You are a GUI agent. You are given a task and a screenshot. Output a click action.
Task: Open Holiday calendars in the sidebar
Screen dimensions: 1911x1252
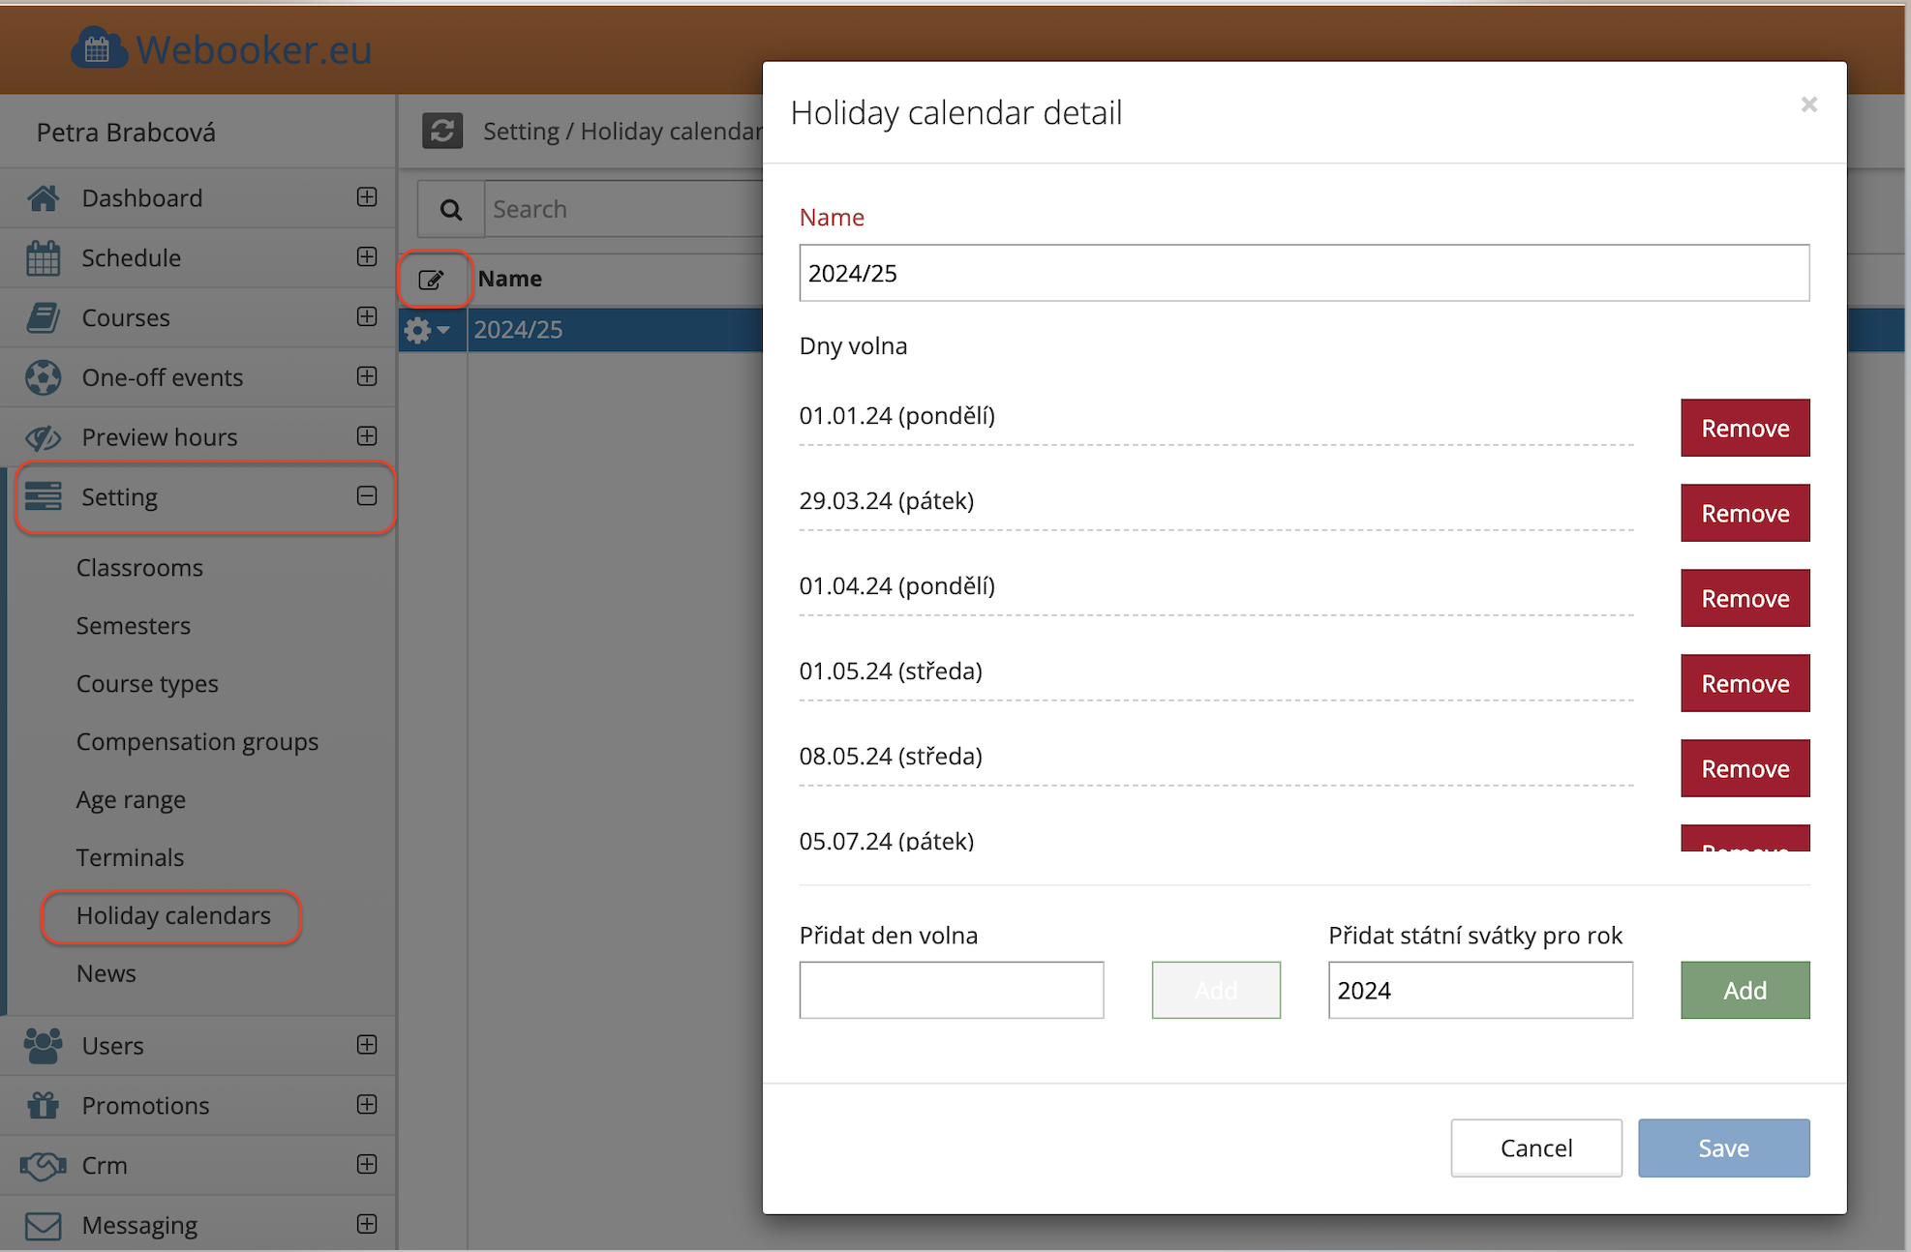173,915
